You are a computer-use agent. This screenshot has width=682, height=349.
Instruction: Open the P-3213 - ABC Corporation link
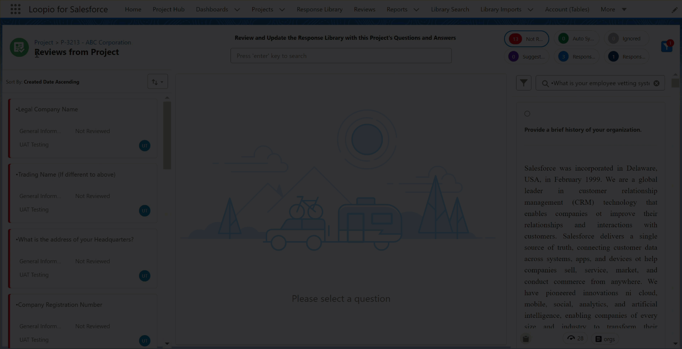tap(96, 42)
